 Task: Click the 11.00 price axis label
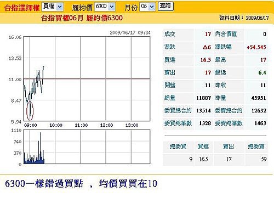click(15, 80)
